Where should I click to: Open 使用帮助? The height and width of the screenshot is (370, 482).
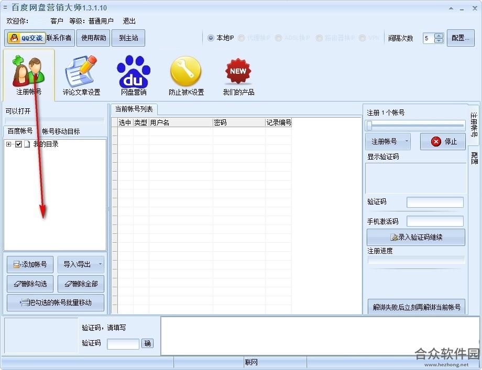[93, 38]
